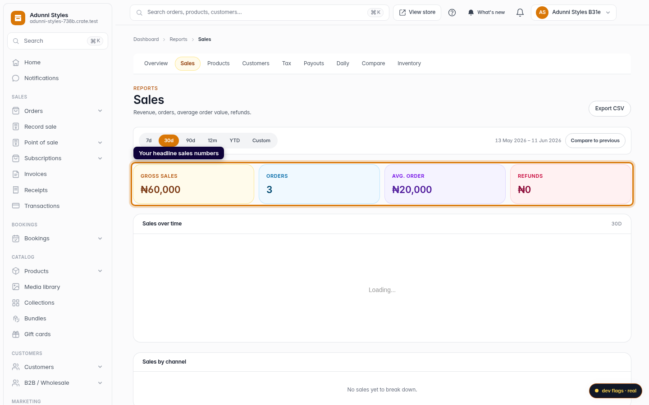
Task: Click the Record sale icon
Action: pyautogui.click(x=16, y=126)
